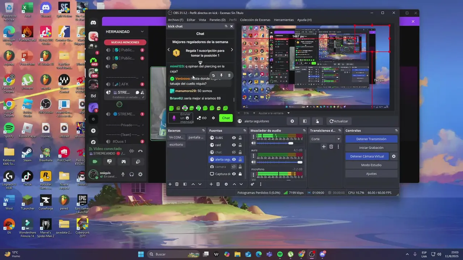Open OBS Ajustes button
Viewport: 463px width, 260px height.
pos(371,174)
